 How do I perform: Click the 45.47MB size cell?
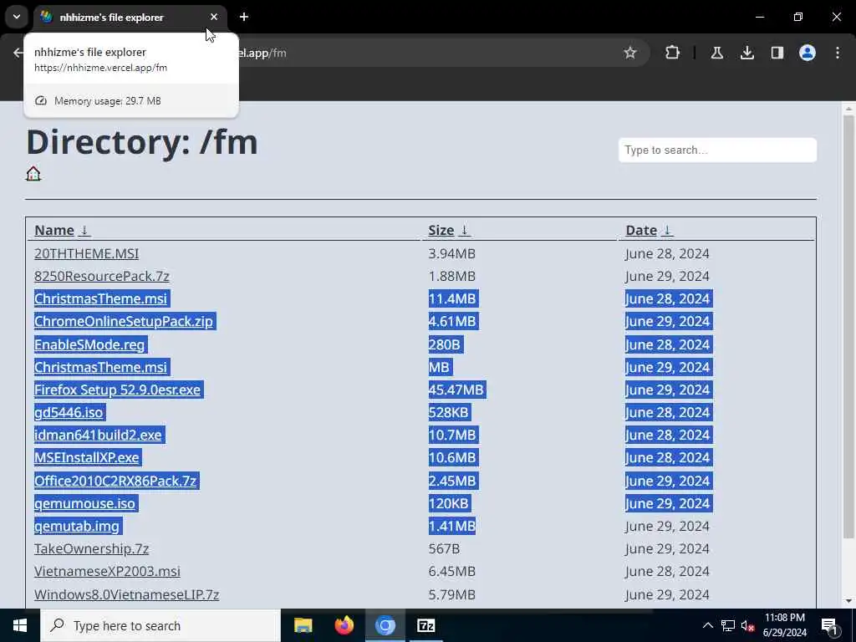[x=456, y=390]
